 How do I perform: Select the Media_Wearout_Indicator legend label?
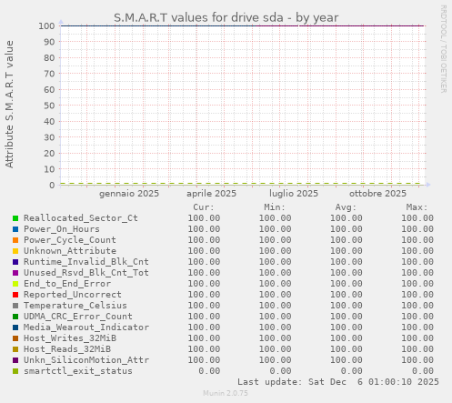(x=86, y=327)
